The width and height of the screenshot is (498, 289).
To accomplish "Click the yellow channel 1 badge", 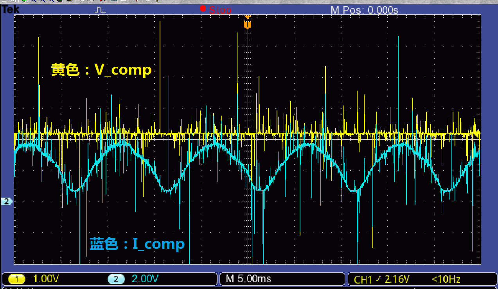I will coord(16,279).
